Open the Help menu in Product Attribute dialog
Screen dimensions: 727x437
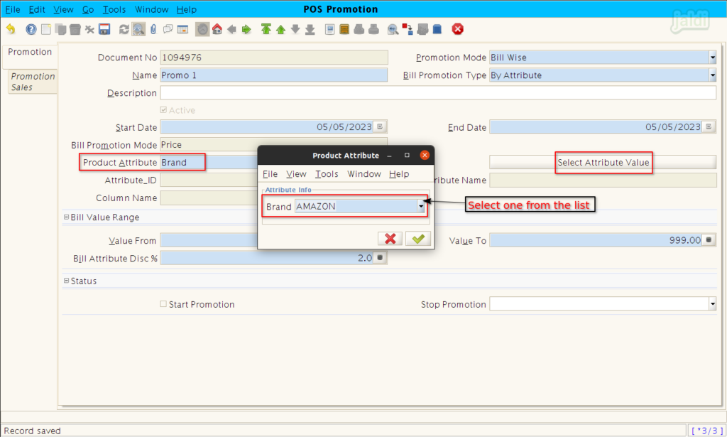(399, 174)
